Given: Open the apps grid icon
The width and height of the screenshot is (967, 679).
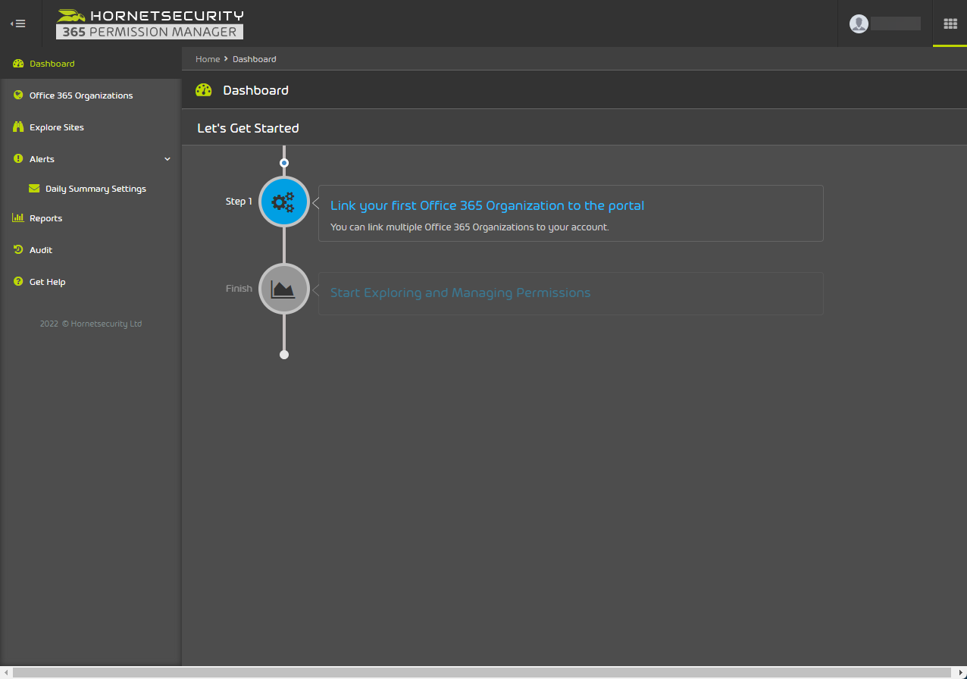Looking at the screenshot, I should click(950, 23).
